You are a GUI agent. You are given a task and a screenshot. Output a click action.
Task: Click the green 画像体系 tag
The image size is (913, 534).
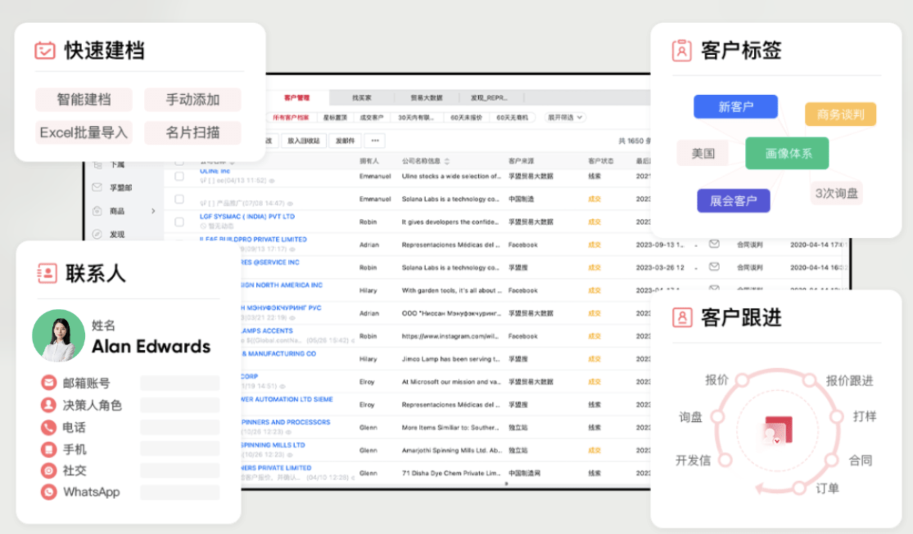coord(787,153)
